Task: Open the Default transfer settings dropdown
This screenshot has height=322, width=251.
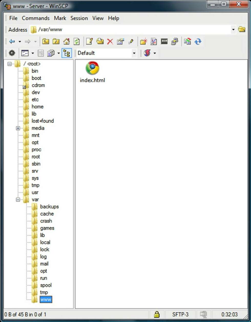Action: pos(134,53)
